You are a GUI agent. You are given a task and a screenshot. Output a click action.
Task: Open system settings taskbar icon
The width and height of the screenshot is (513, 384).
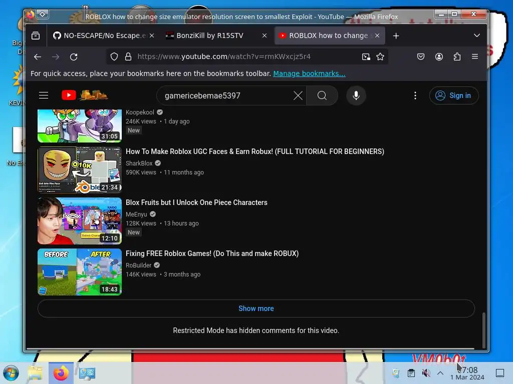[87, 373]
